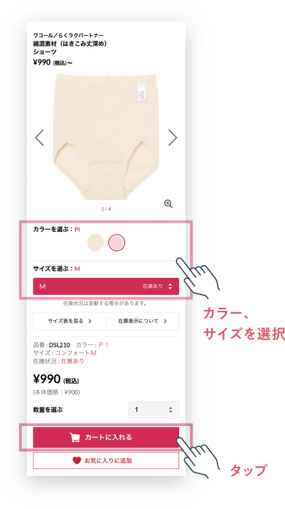285x509 pixels.
Task: Show the next product image
Action: click(173, 138)
